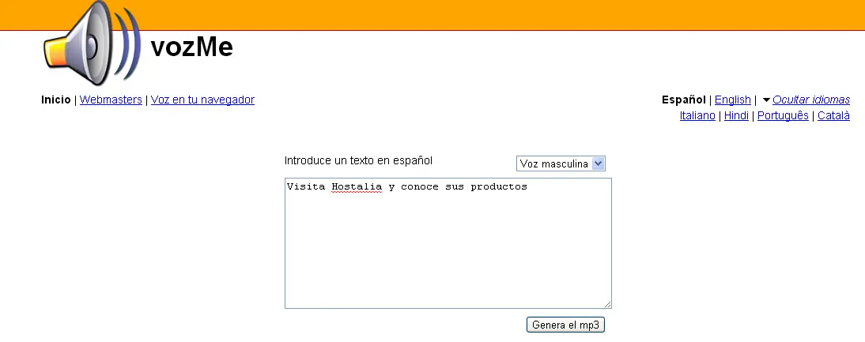Click the label Introduce un texto en español
Viewport: 865px width, 342px height.
coord(359,161)
